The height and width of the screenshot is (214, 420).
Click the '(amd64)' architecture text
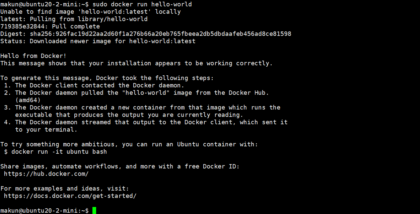tap(28, 100)
